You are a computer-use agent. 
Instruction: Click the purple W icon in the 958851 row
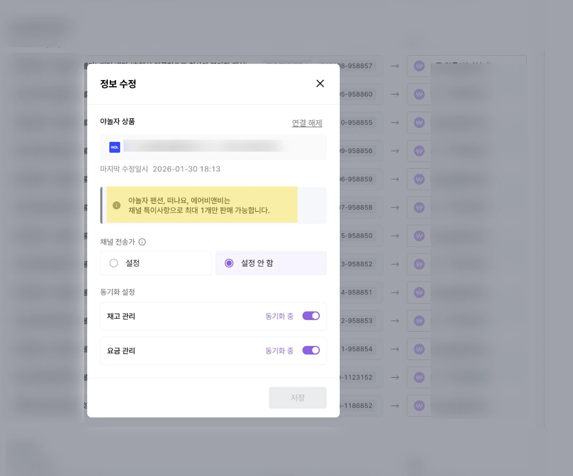point(419,292)
